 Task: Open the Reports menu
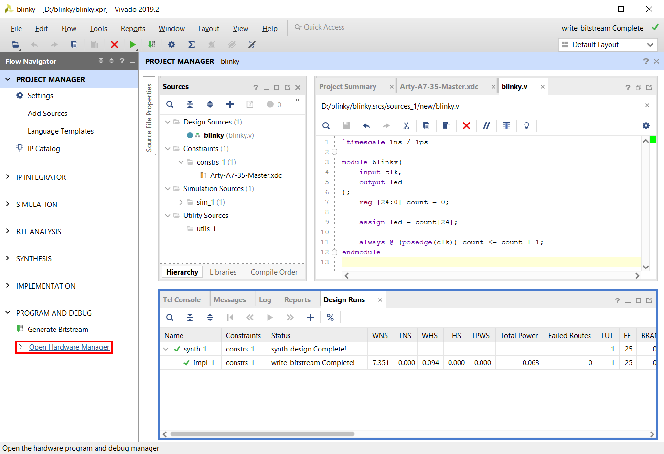[x=133, y=29]
